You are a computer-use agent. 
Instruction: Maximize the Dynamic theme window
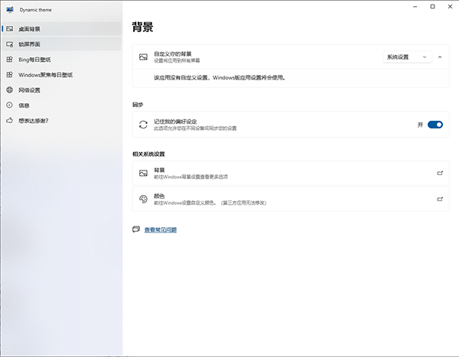pyautogui.click(x=432, y=7)
